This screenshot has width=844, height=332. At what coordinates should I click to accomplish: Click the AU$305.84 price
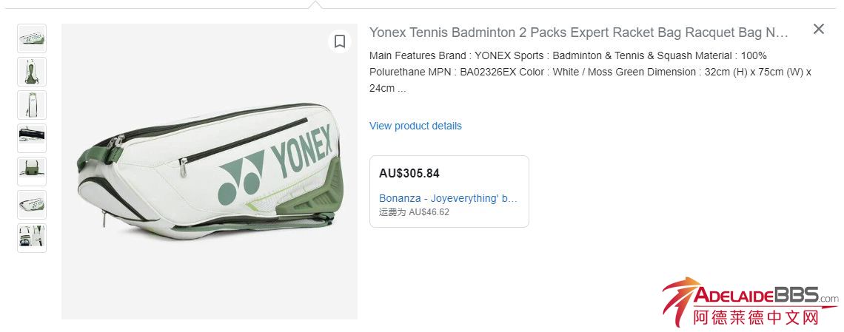click(409, 174)
